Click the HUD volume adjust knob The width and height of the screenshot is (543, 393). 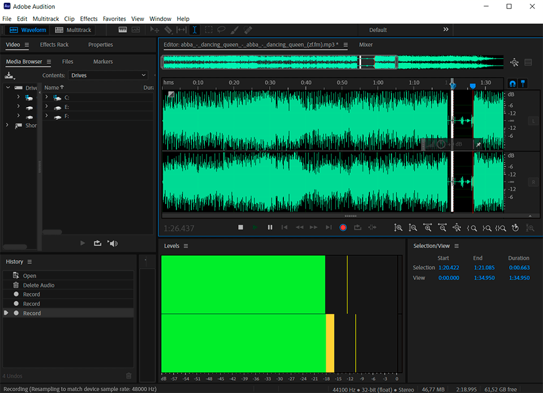click(x=441, y=144)
